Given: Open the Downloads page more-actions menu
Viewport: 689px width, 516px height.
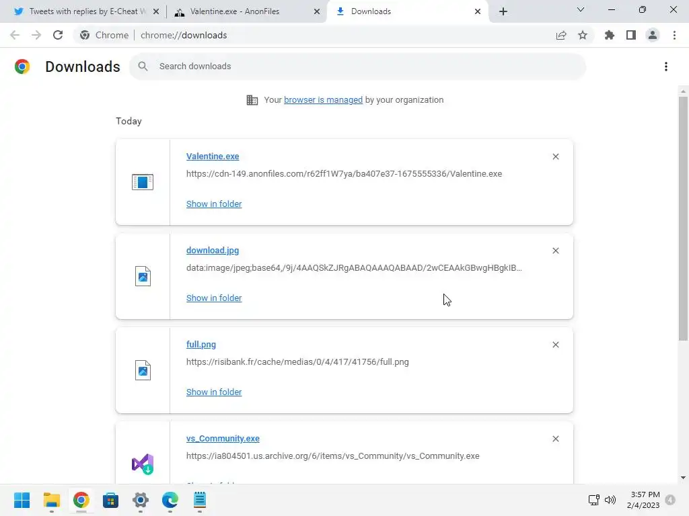Looking at the screenshot, I should click(666, 67).
